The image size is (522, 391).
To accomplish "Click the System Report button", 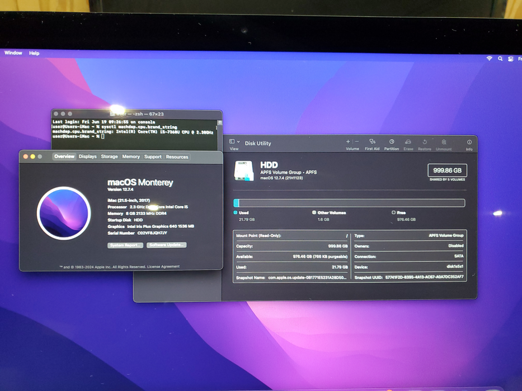I will click(125, 245).
